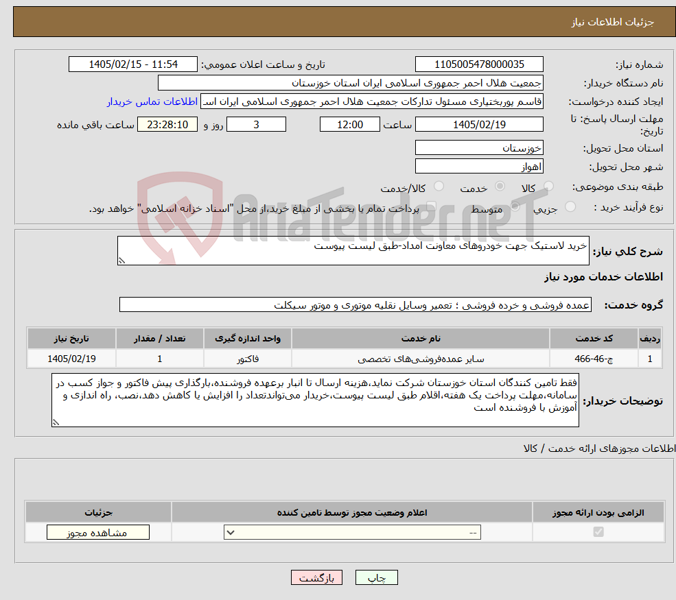
Task: Click the delivery city field اهواز
Action: (479, 166)
